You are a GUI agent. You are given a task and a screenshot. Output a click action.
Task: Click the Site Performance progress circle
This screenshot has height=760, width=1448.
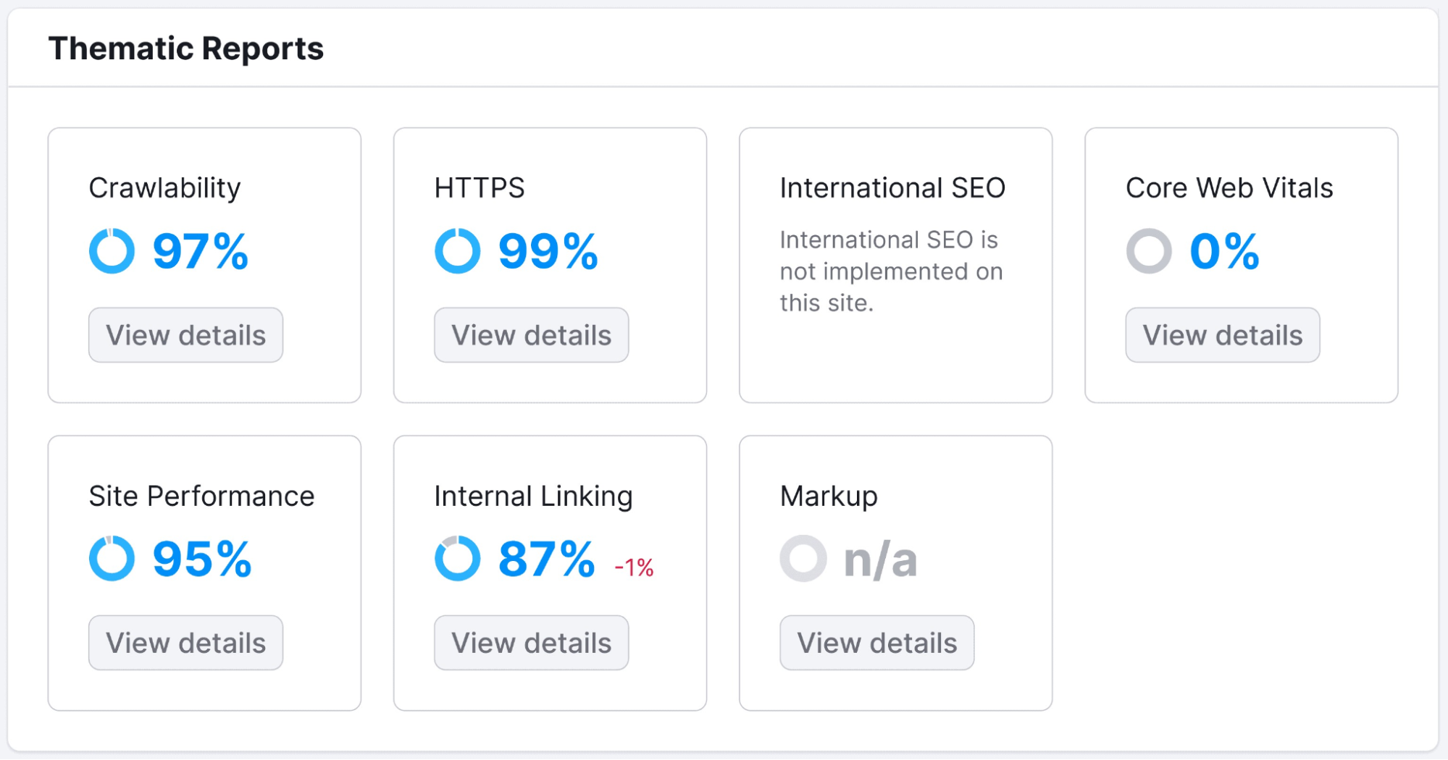point(112,558)
